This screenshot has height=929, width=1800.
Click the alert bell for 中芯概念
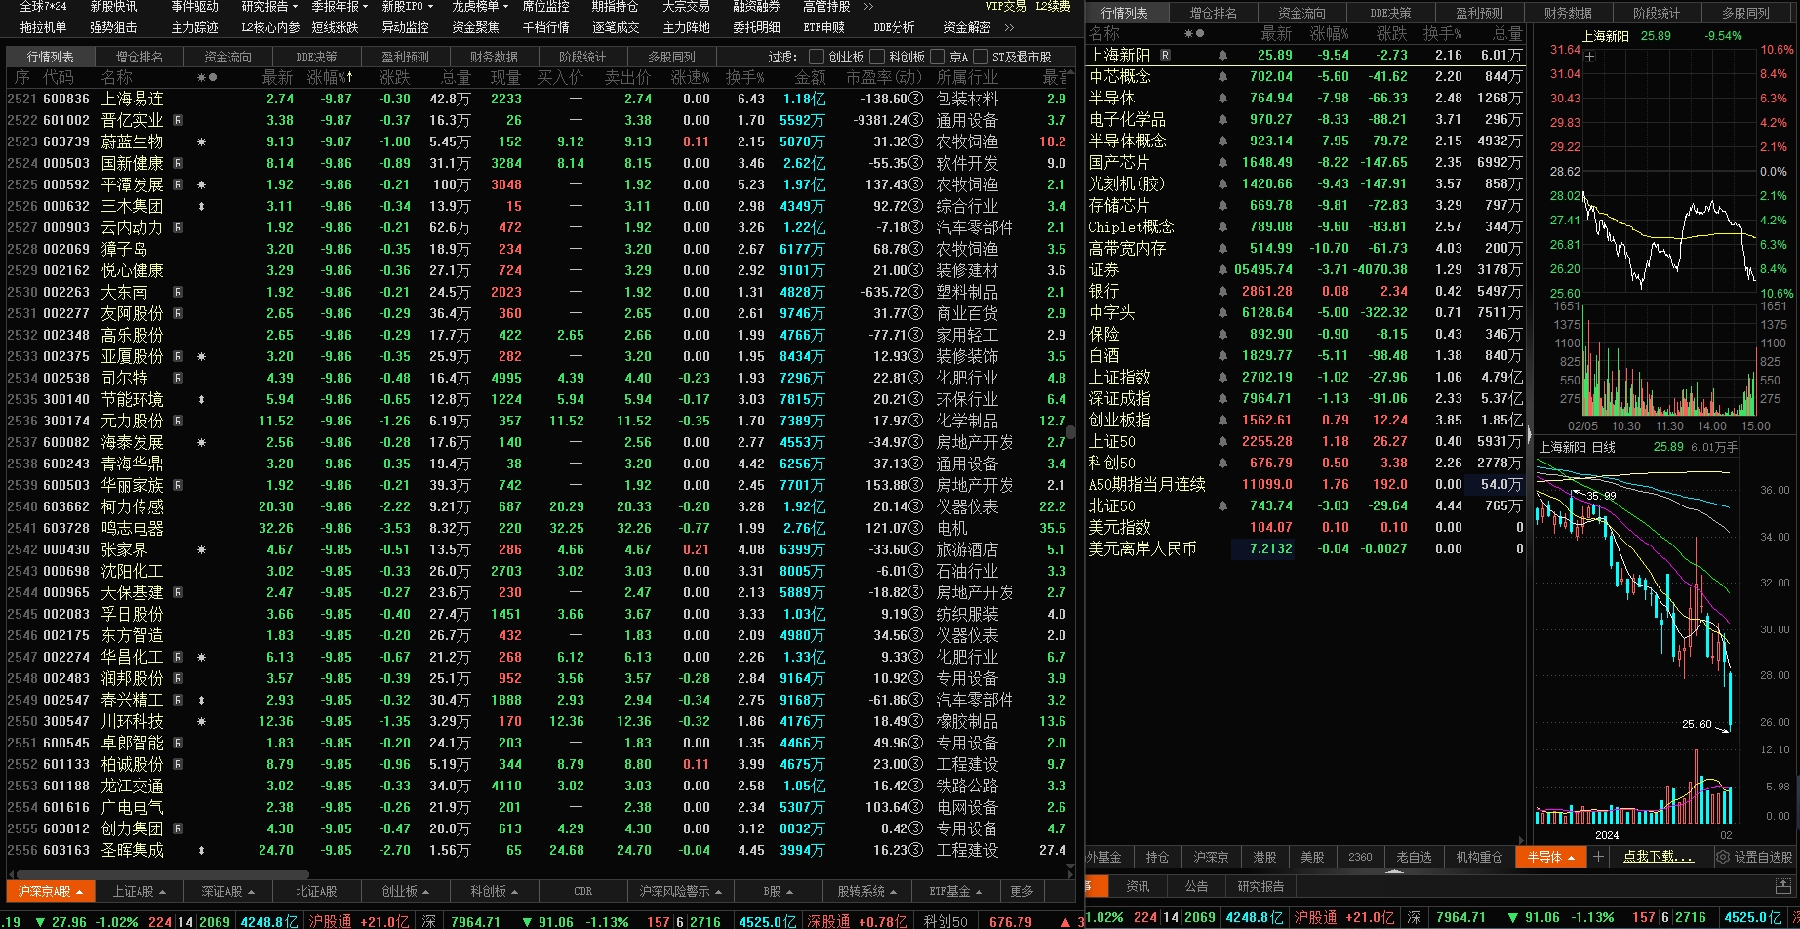click(x=1222, y=77)
